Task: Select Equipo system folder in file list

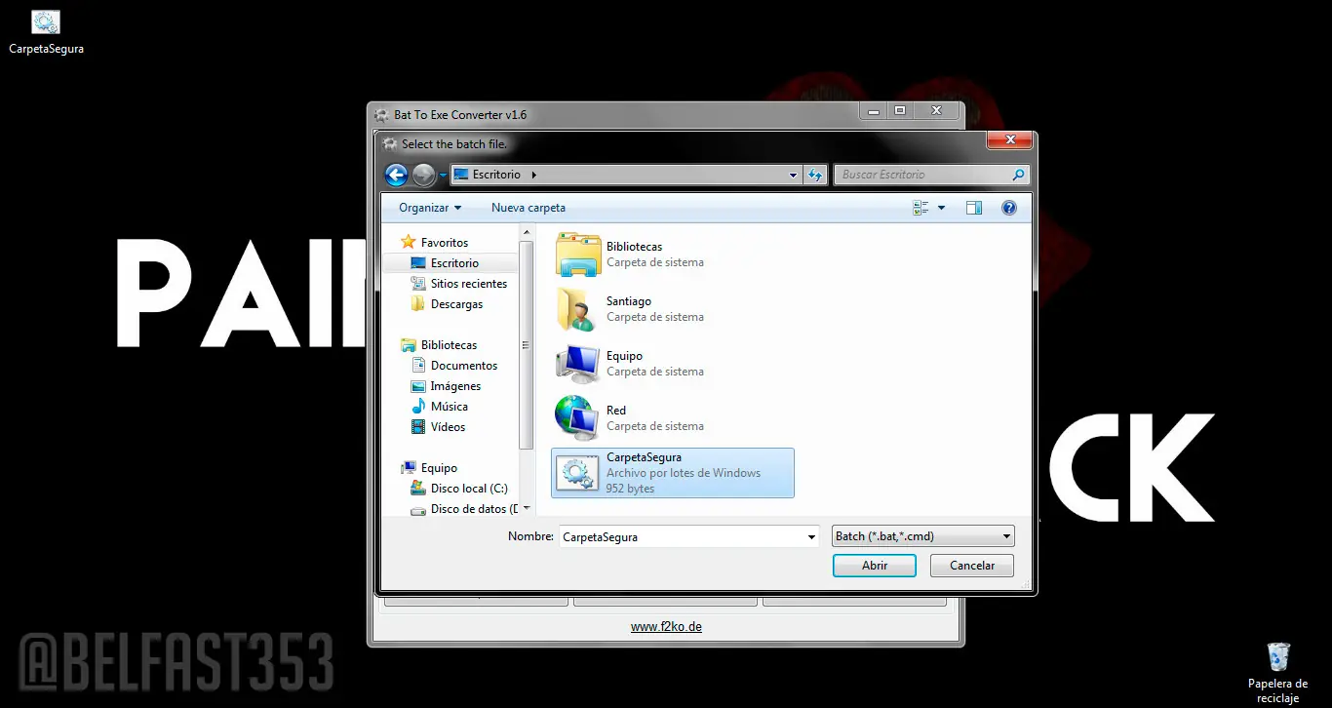Action: coord(673,364)
